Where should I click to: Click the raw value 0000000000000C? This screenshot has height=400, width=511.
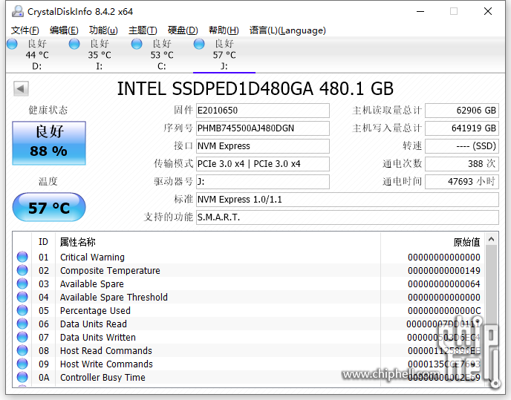click(x=444, y=311)
